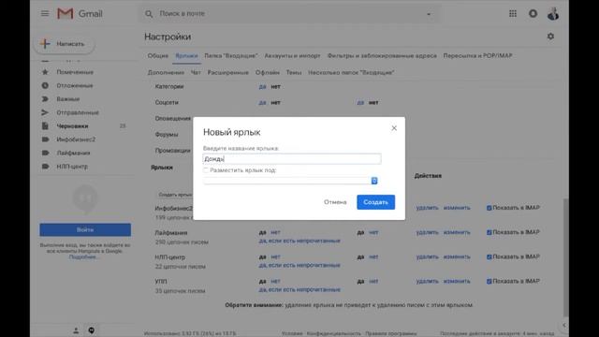This screenshot has height=337, width=599.
Task: Click the search magnifier icon
Action: [149, 14]
